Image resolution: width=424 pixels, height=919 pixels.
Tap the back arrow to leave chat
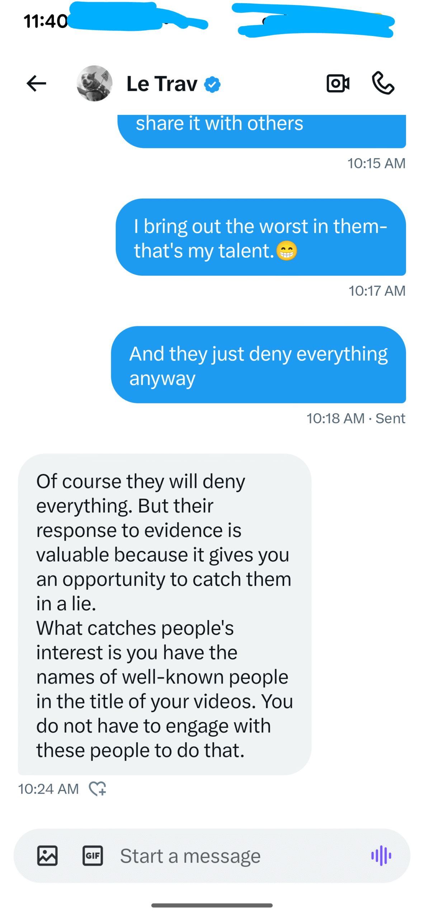pos(36,84)
